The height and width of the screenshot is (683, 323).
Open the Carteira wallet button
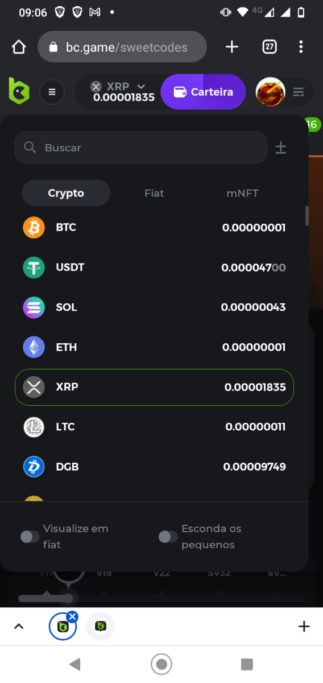[x=203, y=92]
